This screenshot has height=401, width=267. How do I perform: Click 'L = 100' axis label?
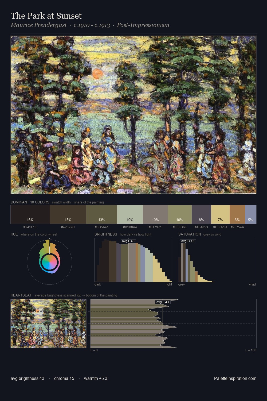pyautogui.click(x=251, y=350)
